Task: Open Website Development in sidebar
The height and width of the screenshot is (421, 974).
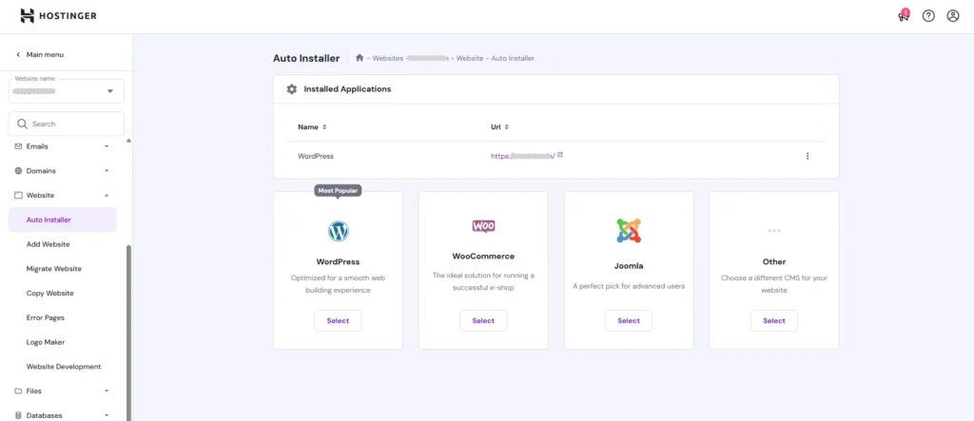Action: pyautogui.click(x=64, y=367)
